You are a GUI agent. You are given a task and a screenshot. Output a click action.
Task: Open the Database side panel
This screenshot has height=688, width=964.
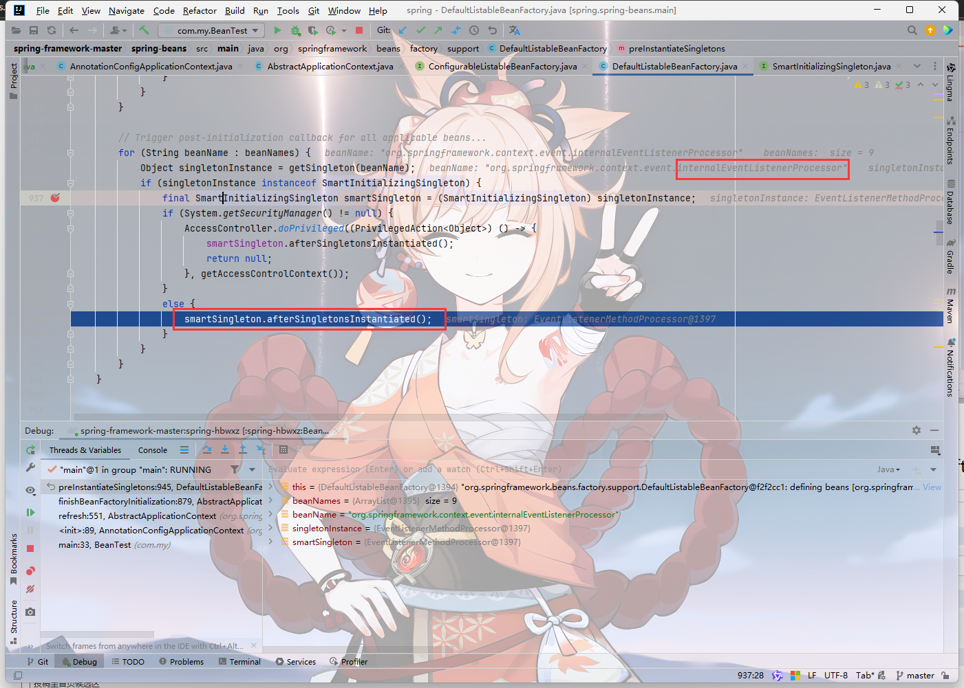(x=950, y=203)
